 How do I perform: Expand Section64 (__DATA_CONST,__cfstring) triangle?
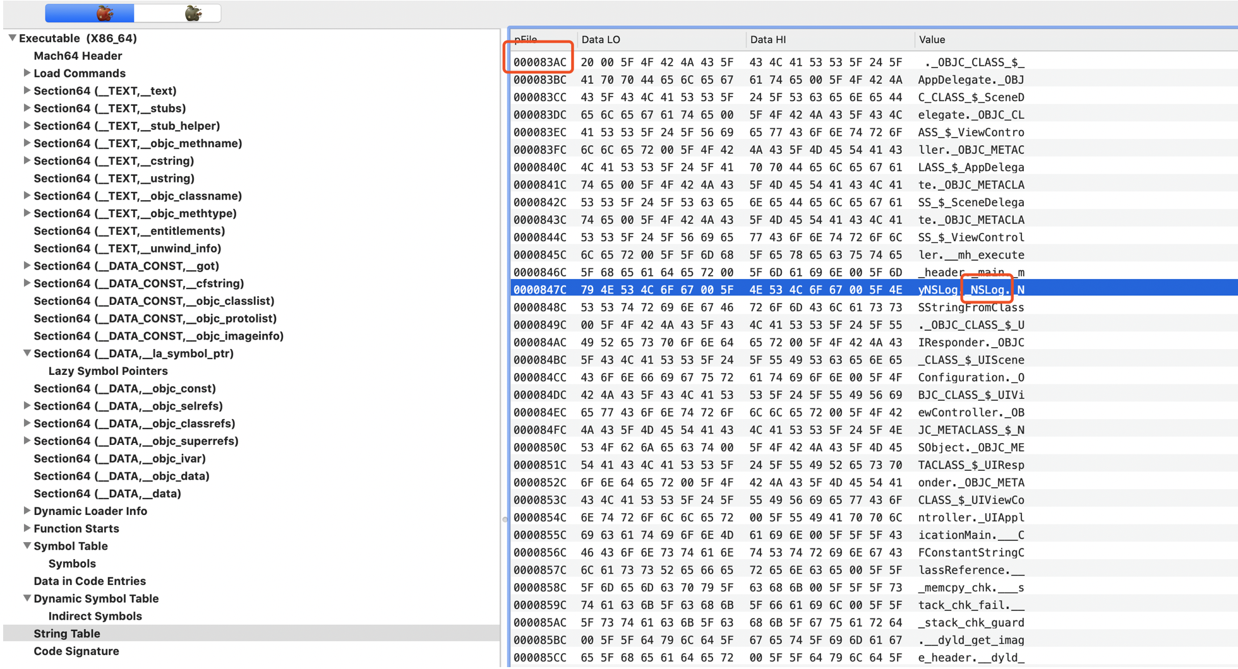click(27, 283)
